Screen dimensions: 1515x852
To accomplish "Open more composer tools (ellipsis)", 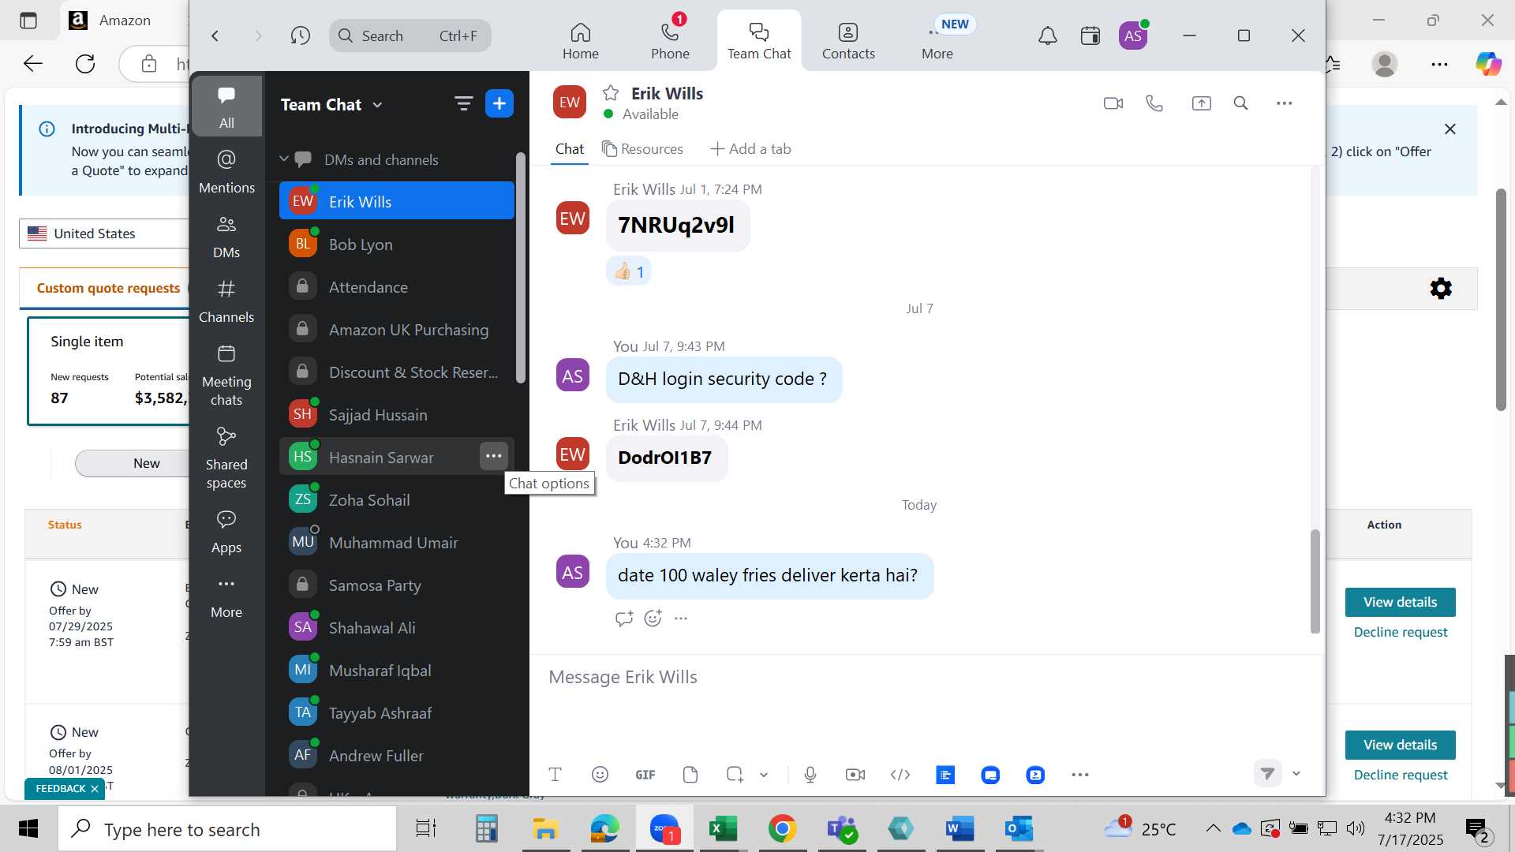I will [1080, 775].
